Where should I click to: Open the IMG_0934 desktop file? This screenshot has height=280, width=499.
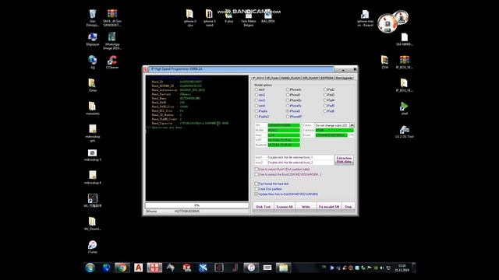267,16
